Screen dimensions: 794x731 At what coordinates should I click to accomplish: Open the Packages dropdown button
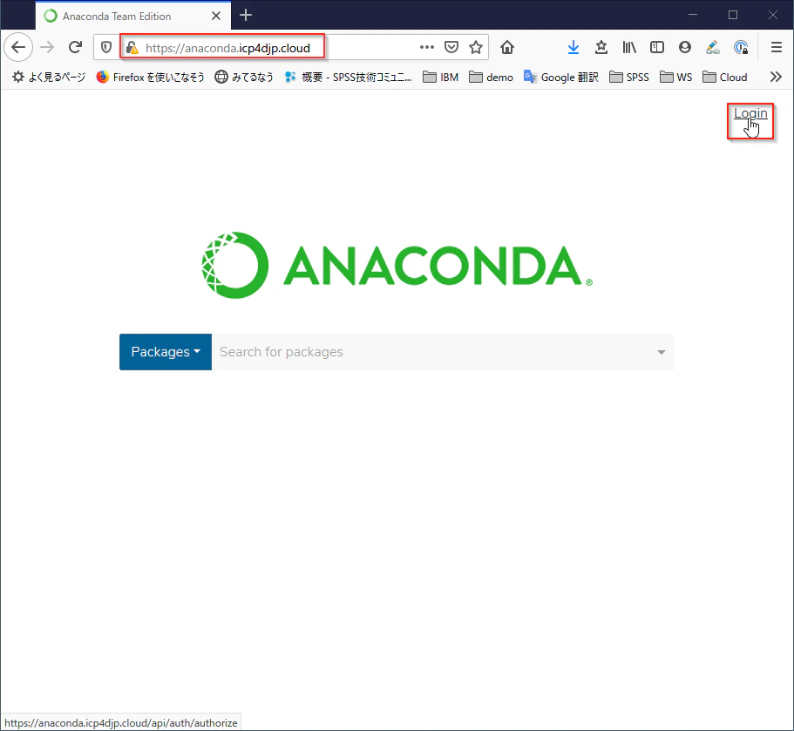pos(166,352)
